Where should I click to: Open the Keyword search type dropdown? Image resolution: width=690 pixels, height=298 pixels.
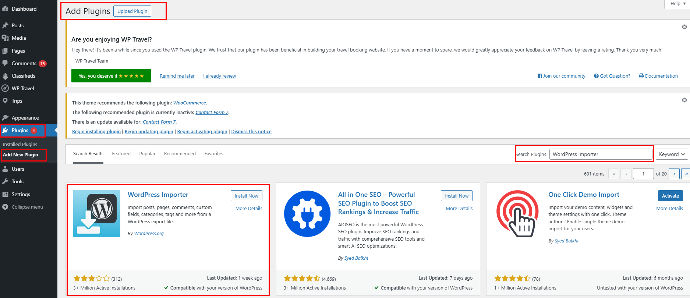(x=672, y=155)
